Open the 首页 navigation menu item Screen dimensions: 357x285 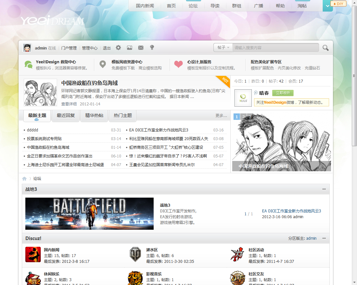171,6
